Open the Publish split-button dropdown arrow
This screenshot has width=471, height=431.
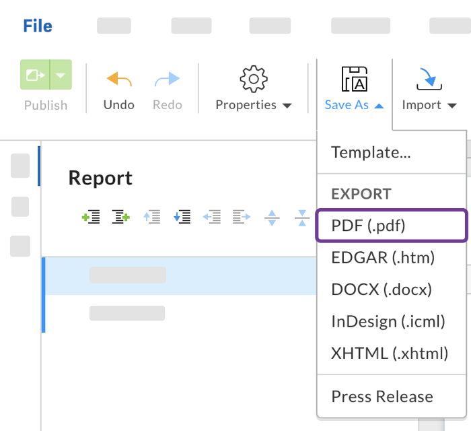coord(61,75)
